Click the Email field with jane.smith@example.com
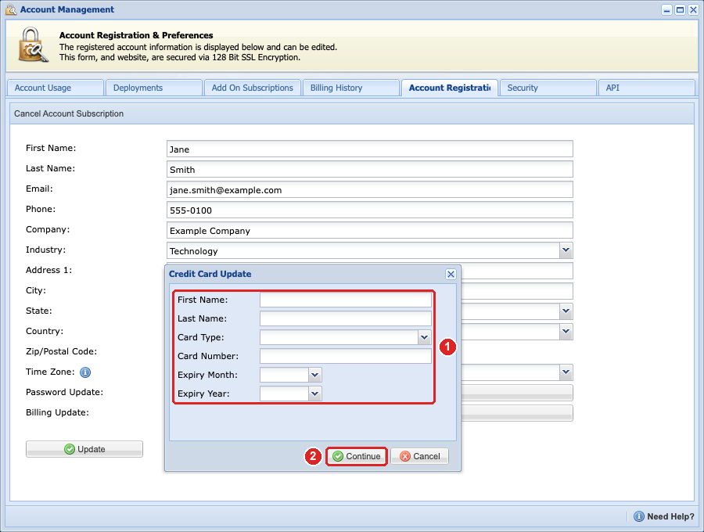 click(369, 189)
